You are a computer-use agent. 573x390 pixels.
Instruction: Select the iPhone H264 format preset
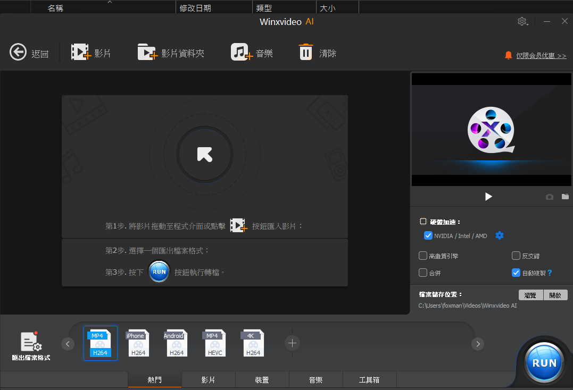pos(138,343)
